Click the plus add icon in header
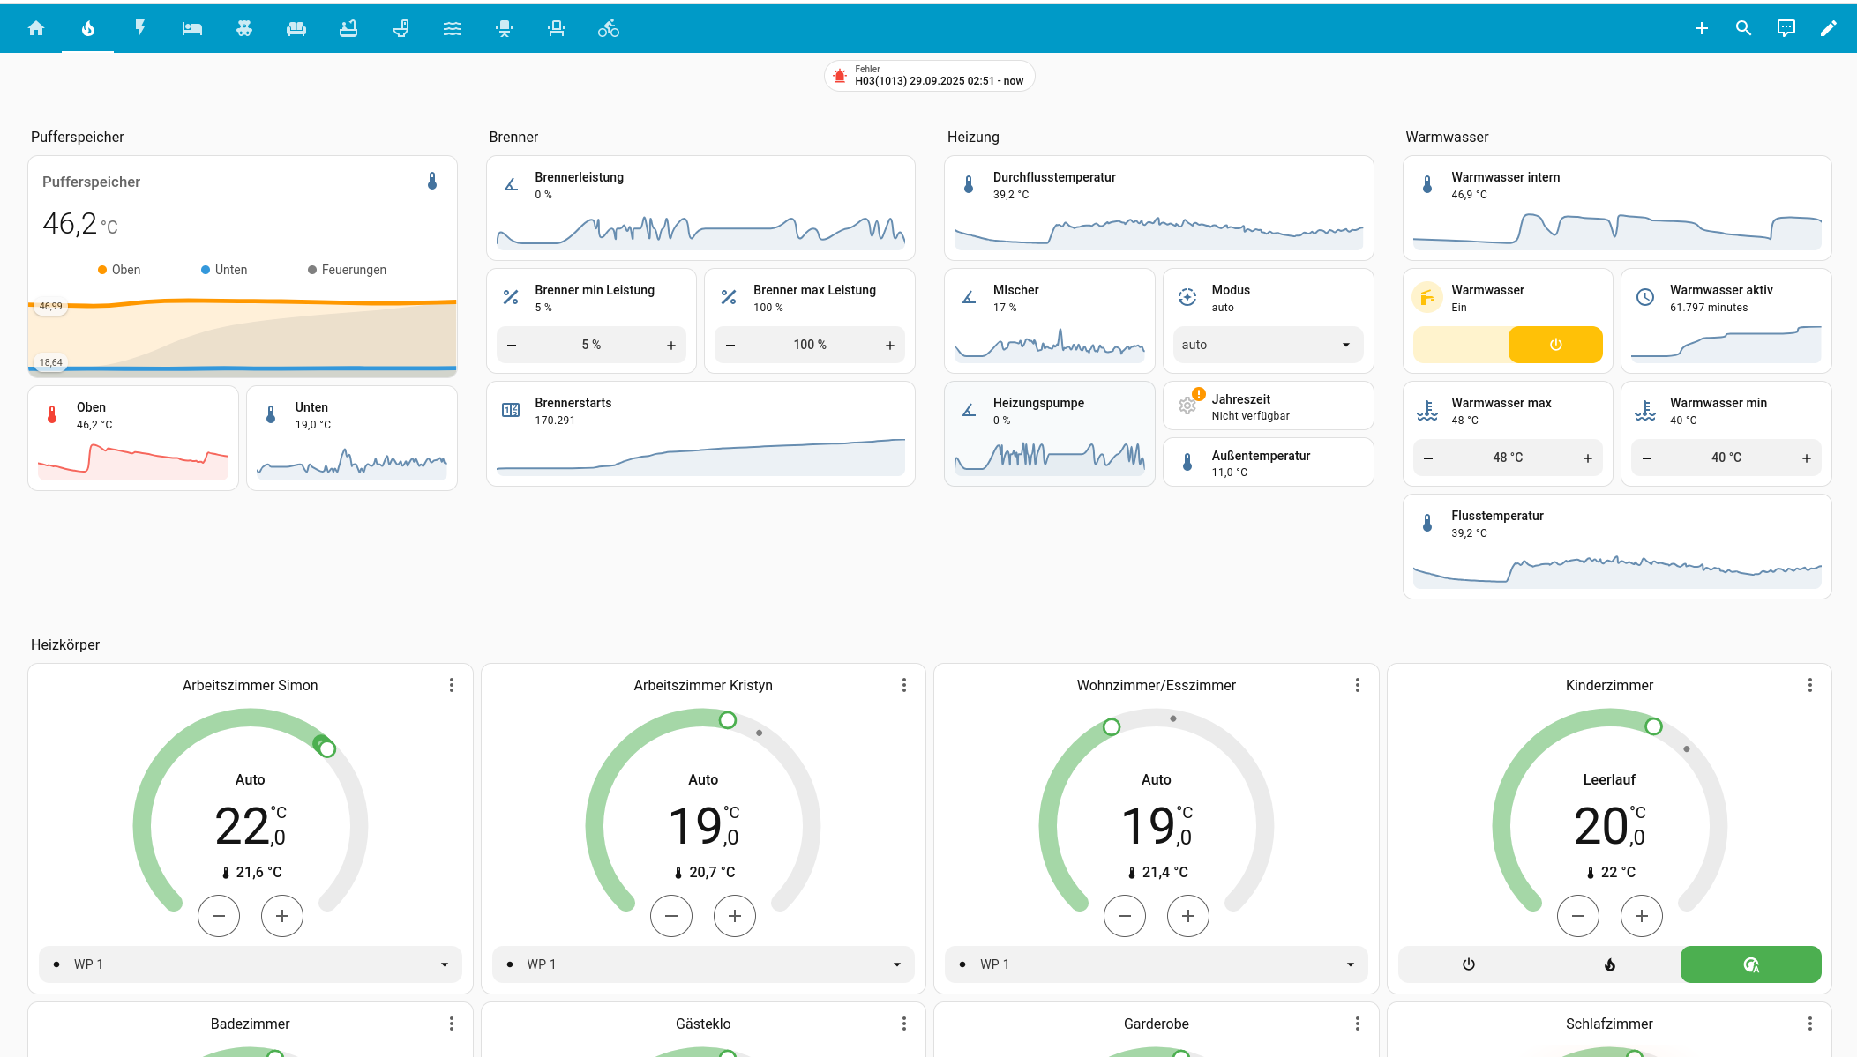 1701,28
